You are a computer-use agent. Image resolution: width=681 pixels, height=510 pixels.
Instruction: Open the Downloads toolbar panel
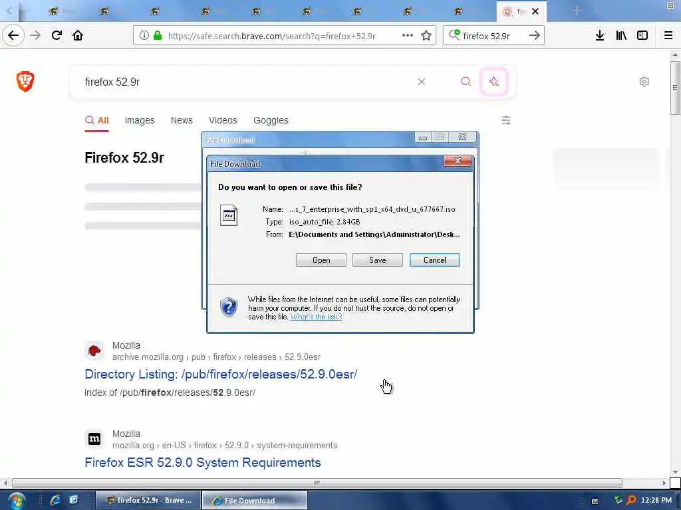600,35
